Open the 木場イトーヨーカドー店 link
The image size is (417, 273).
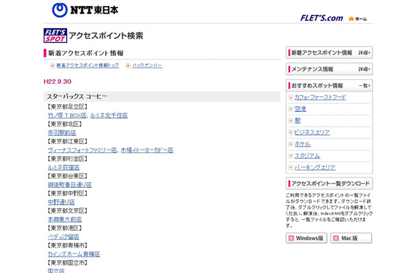click(147, 150)
